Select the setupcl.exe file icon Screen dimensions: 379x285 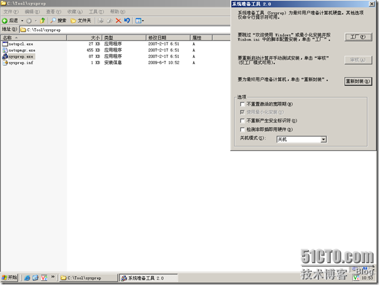5,44
